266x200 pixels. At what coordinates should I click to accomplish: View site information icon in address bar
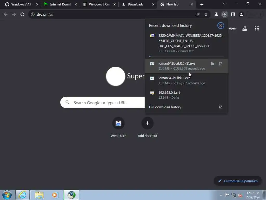(32, 15)
